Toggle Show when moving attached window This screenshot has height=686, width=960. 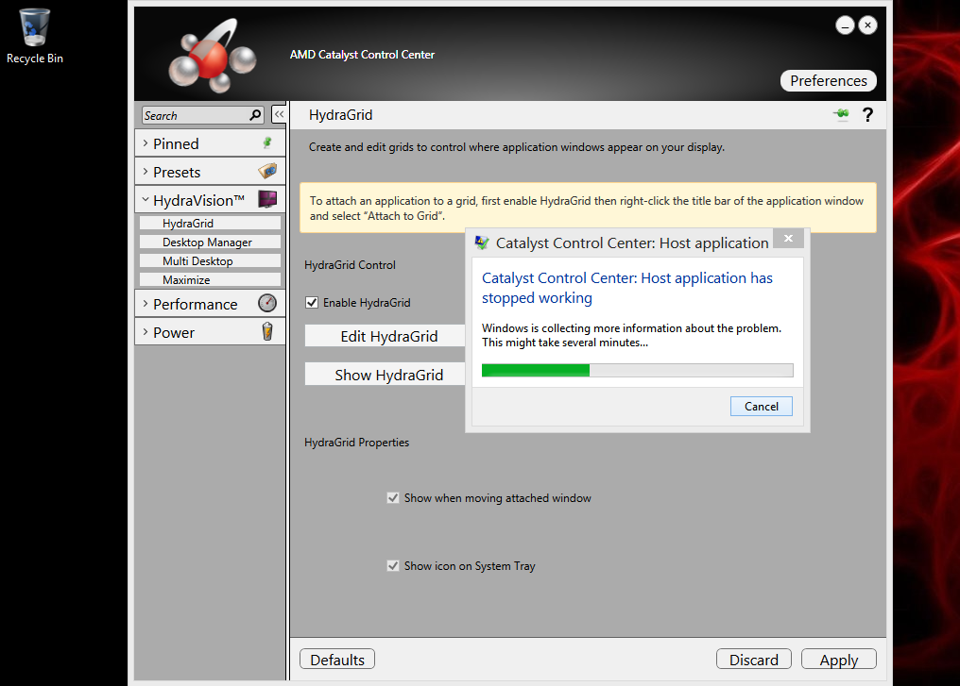click(393, 497)
